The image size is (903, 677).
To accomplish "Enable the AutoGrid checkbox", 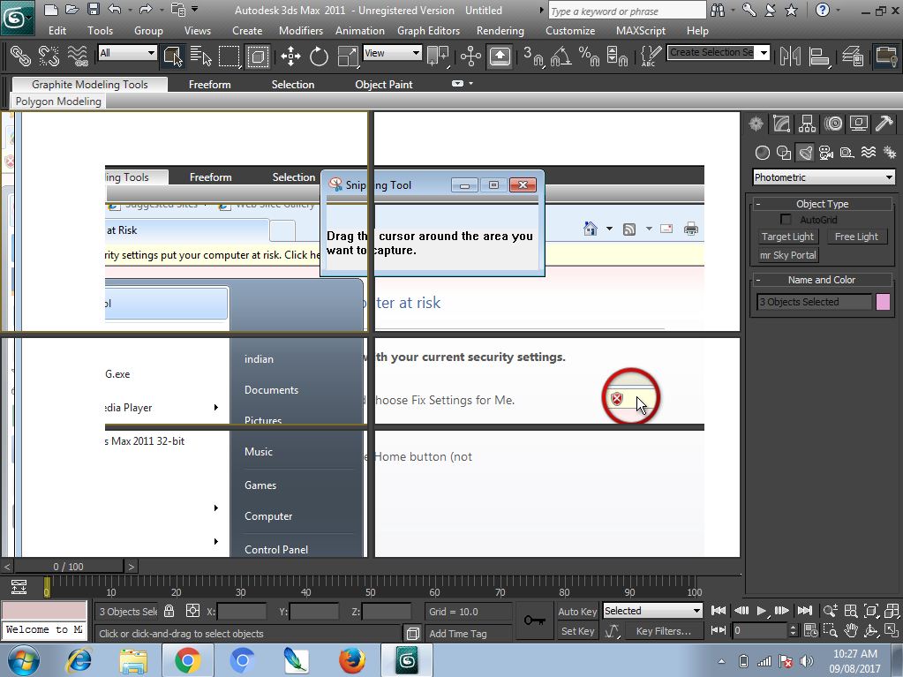I will (786, 219).
